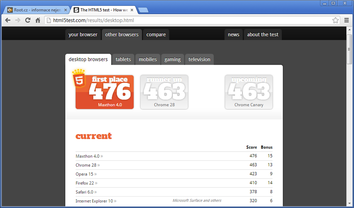Open the Chrome hamburger menu
Screen dimensions: 354x208
(x=346, y=20)
